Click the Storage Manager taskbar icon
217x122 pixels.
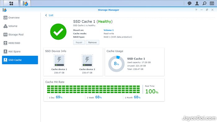click(x=25, y=3)
